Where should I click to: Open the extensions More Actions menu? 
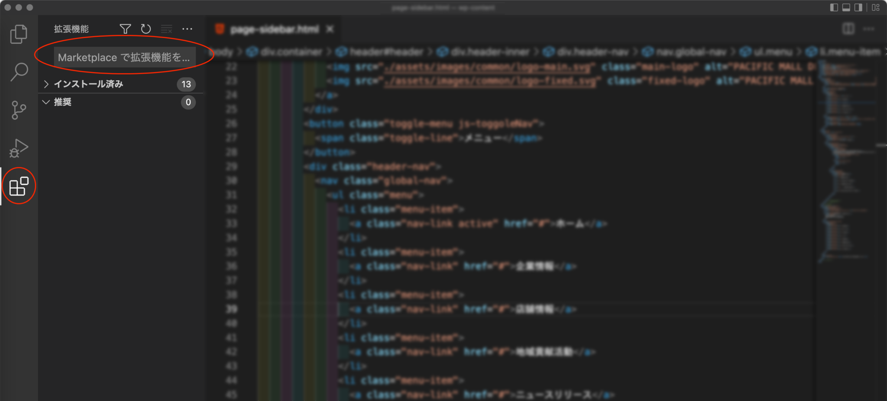pos(187,29)
